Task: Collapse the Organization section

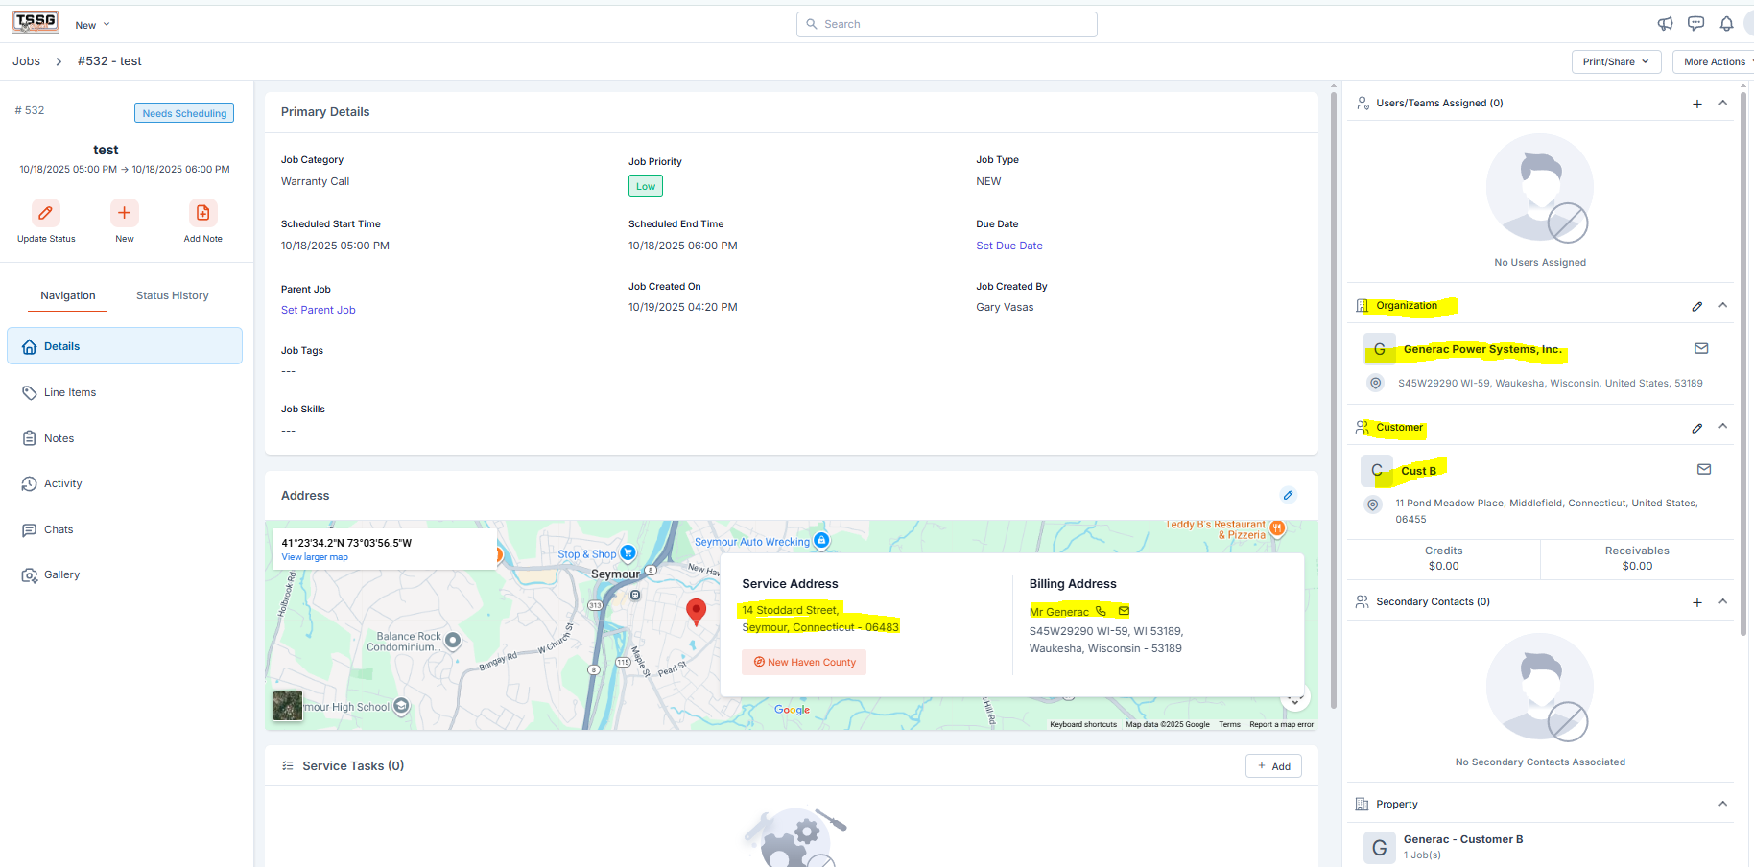Action: (1722, 305)
